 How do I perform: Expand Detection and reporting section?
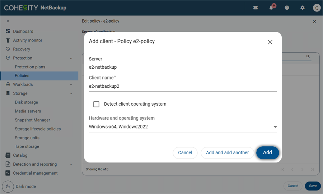[x=71, y=165]
